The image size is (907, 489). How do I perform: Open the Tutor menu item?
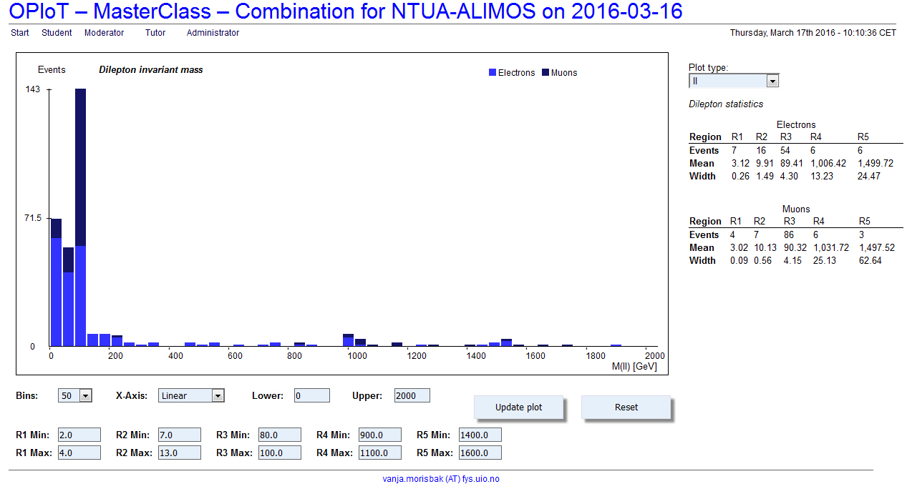coord(155,33)
